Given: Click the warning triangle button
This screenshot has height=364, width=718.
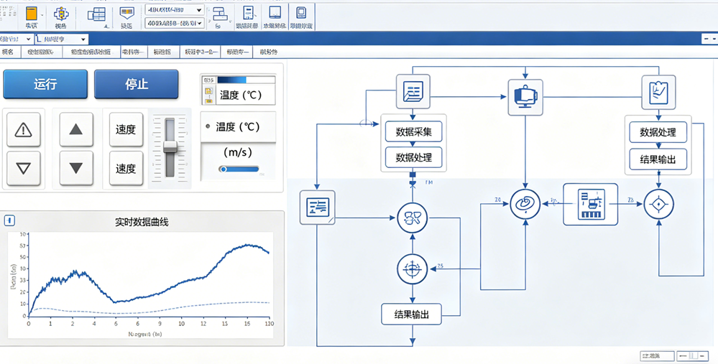Looking at the screenshot, I should pyautogui.click(x=24, y=130).
